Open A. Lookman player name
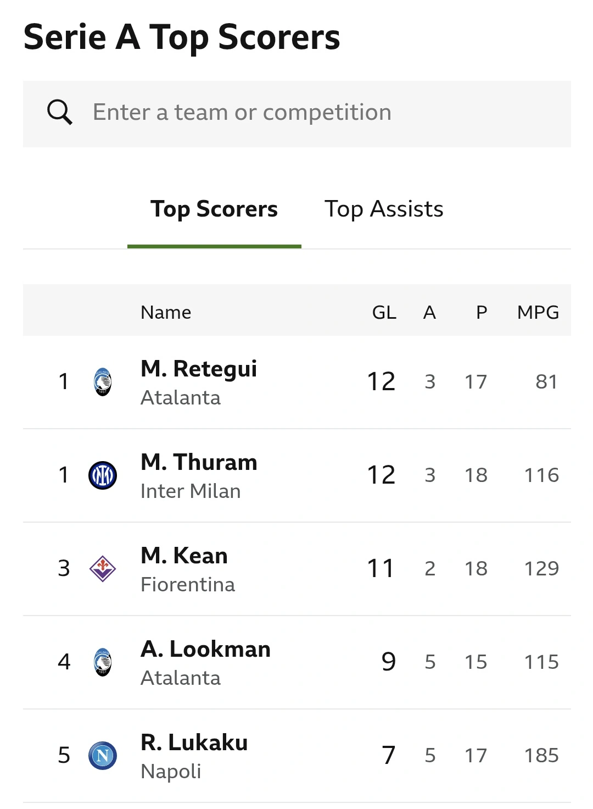The width and height of the screenshot is (593, 809). tap(205, 649)
